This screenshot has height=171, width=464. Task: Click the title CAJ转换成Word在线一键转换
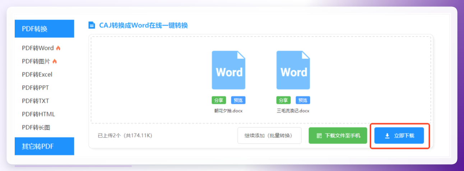[143, 25]
